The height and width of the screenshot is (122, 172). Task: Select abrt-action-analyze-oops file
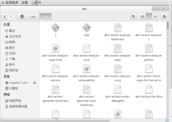(118, 52)
